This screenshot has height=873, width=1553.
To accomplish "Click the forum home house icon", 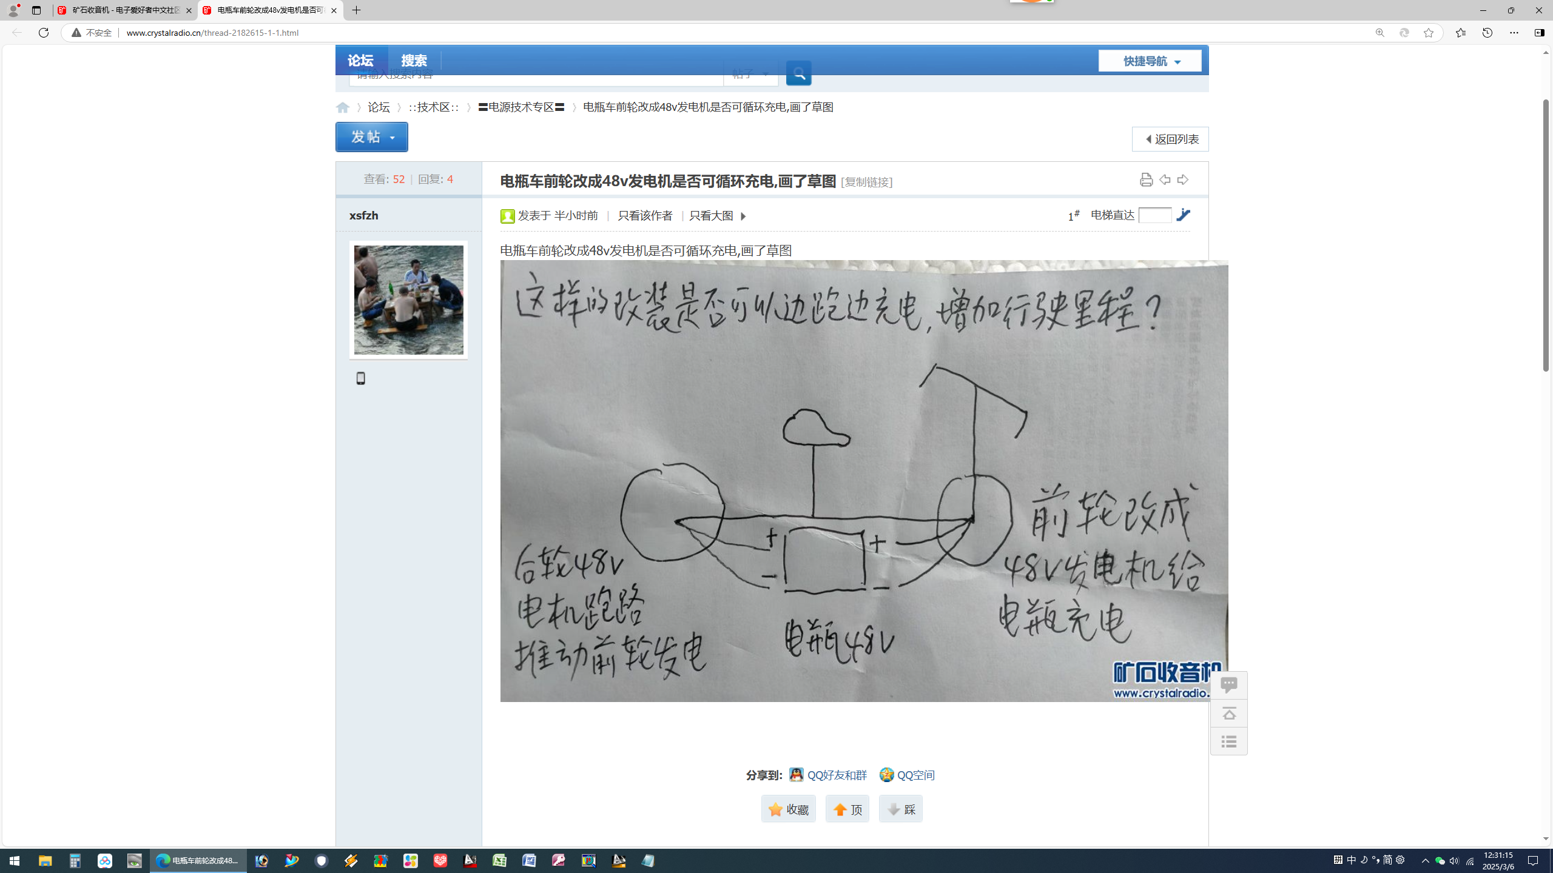I will pos(343,107).
